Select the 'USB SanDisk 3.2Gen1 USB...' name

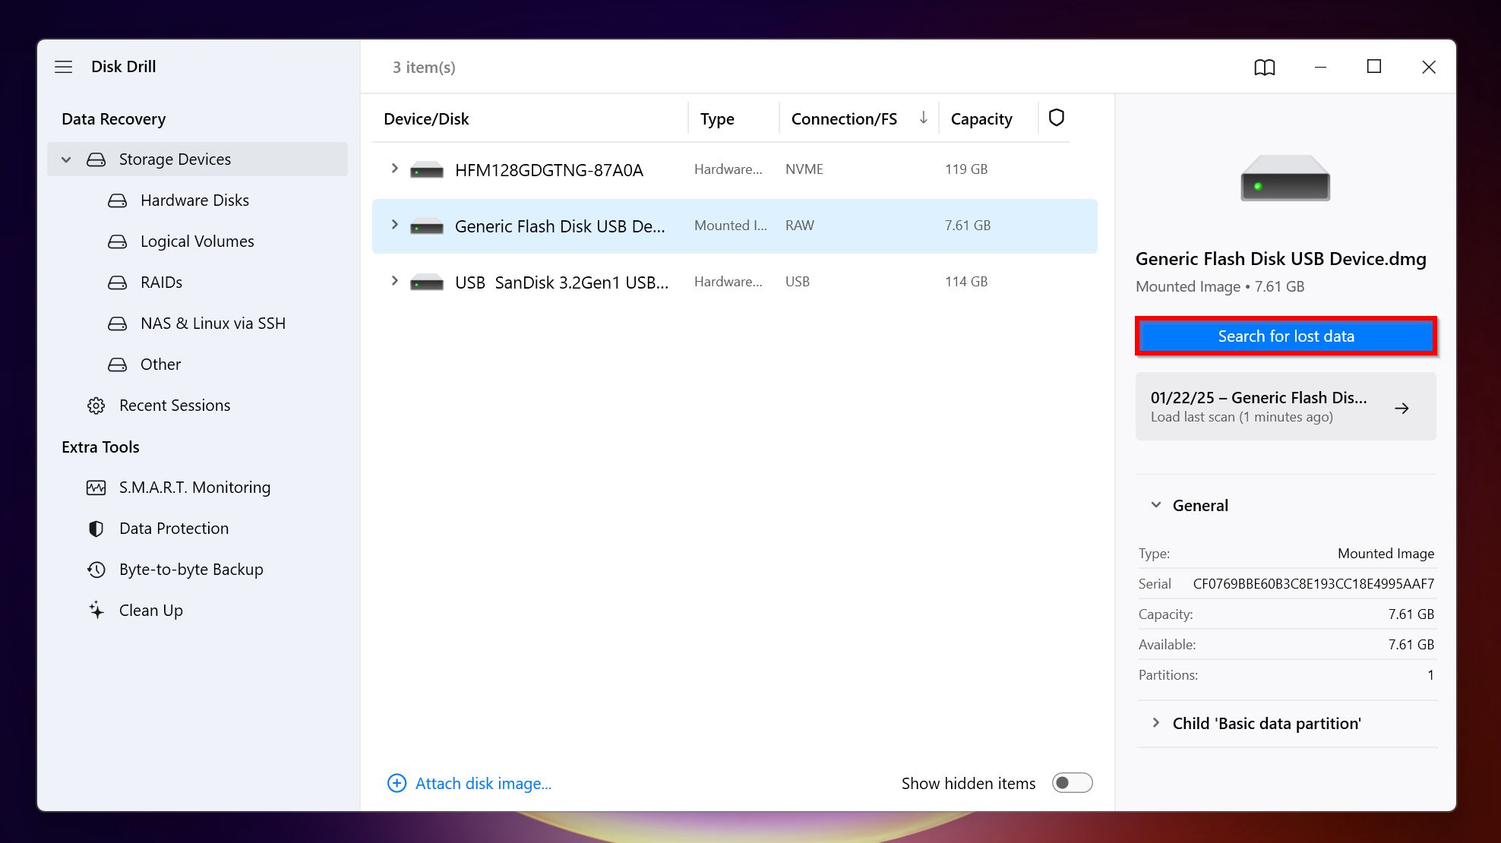click(561, 283)
